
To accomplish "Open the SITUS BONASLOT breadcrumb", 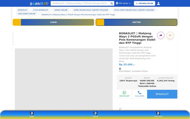I will (41, 10).
